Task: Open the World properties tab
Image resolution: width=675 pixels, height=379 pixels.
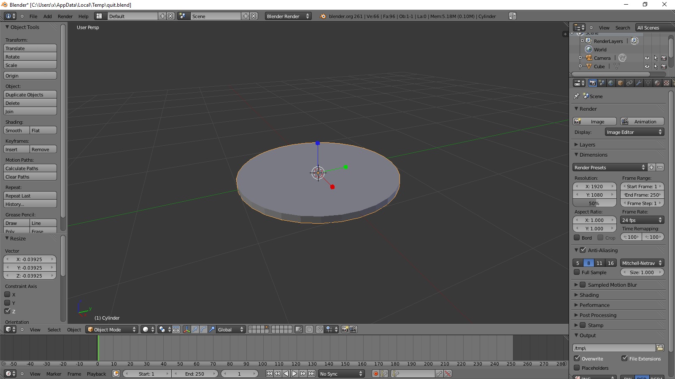Action: [611, 83]
